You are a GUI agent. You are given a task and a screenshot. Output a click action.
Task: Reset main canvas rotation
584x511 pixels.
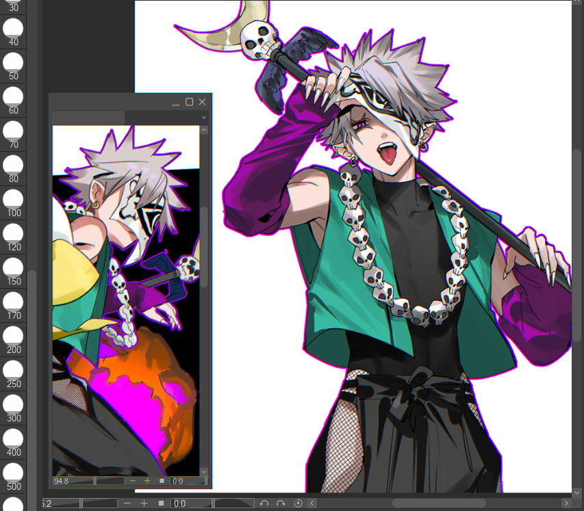(x=298, y=503)
